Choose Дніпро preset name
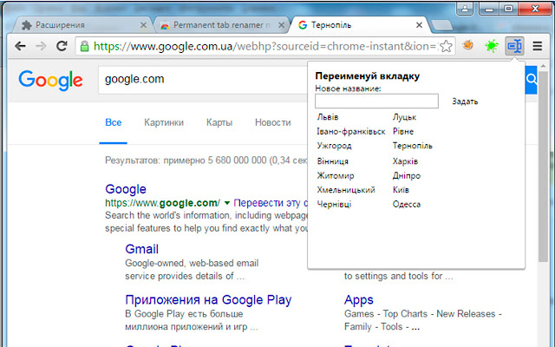The image size is (555, 347). (407, 175)
